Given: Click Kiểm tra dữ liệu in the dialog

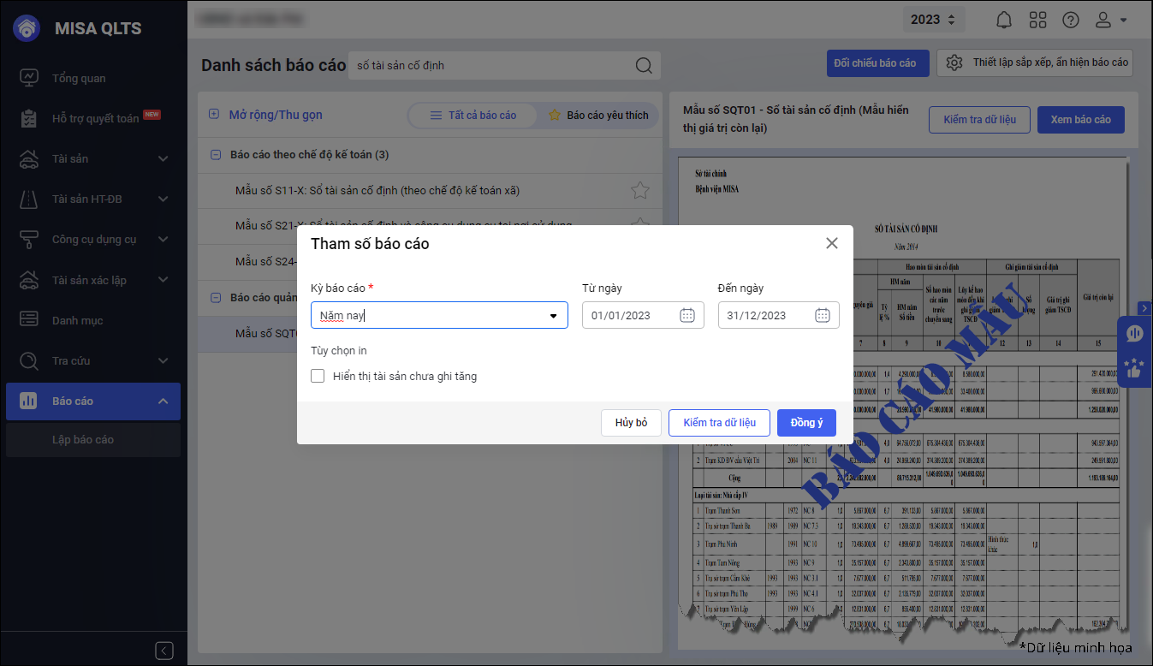Looking at the screenshot, I should (719, 423).
